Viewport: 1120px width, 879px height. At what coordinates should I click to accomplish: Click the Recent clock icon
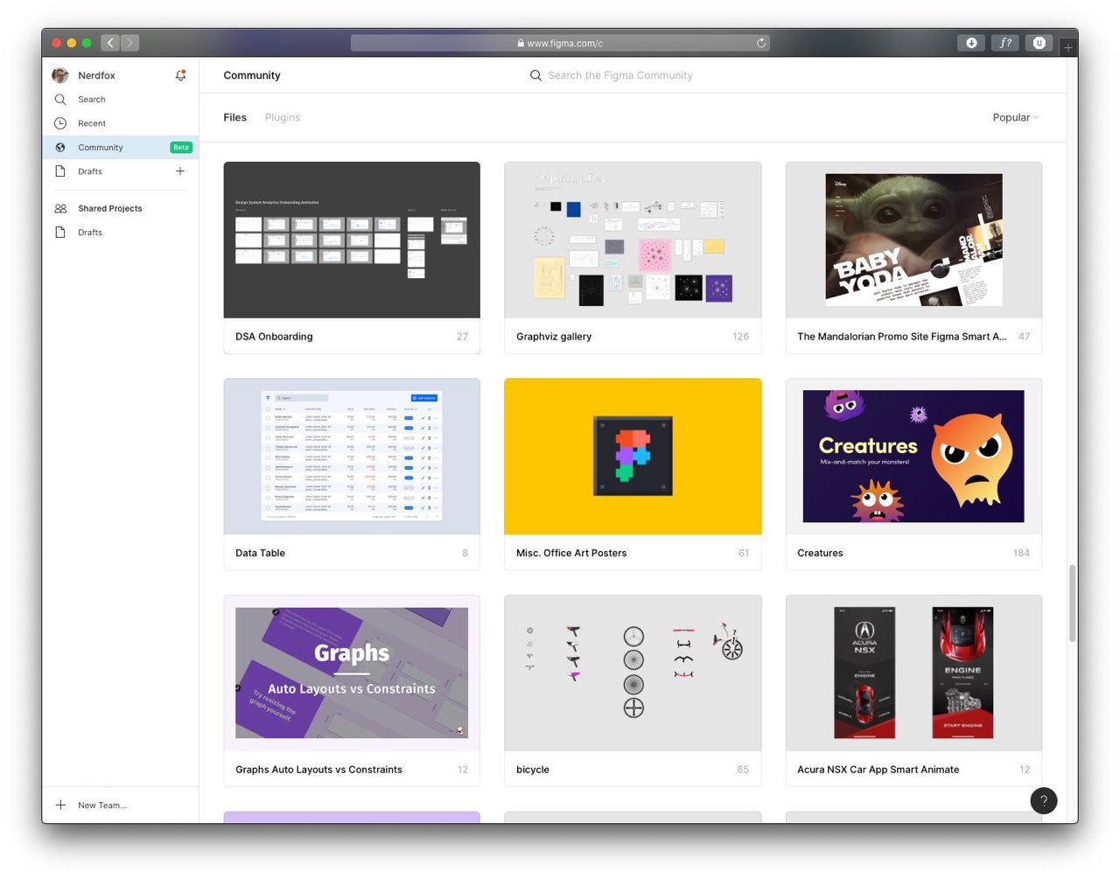pos(60,123)
